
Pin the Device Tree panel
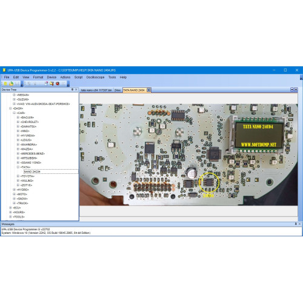72,90
